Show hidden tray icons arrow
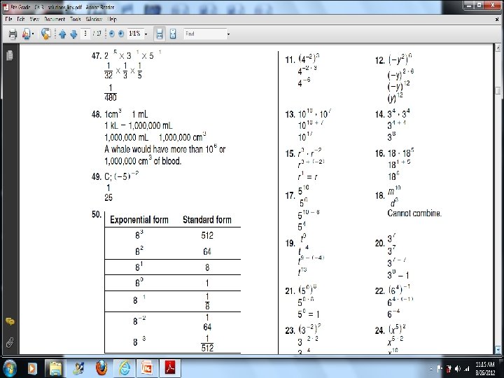Image resolution: width=504 pixels, height=378 pixels. tap(430, 369)
